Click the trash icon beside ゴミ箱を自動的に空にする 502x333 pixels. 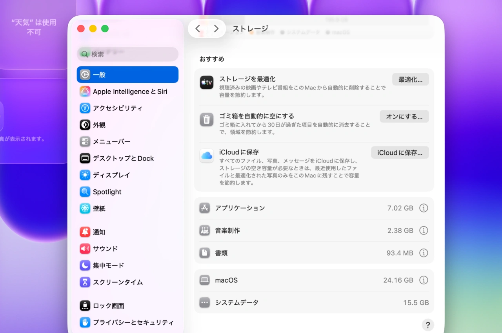coord(207,120)
